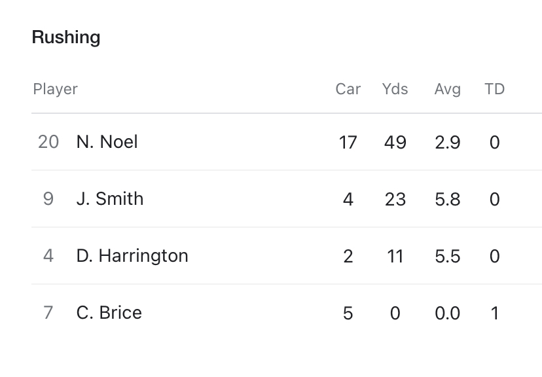Screen dimensions: 542x377
Task: Click N. Noel's 17 carries value
Action: point(348,142)
